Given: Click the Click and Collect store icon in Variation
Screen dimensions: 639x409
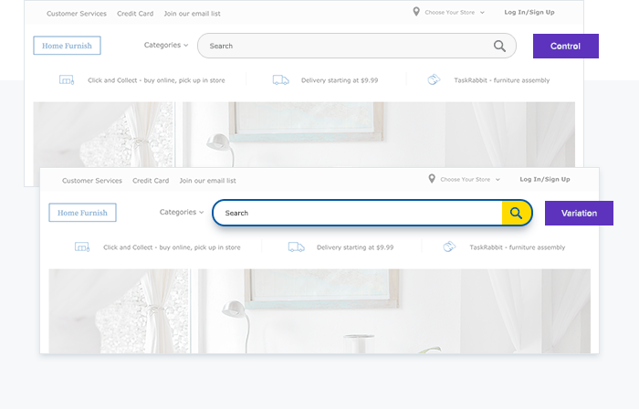Looking at the screenshot, I should 82,246.
